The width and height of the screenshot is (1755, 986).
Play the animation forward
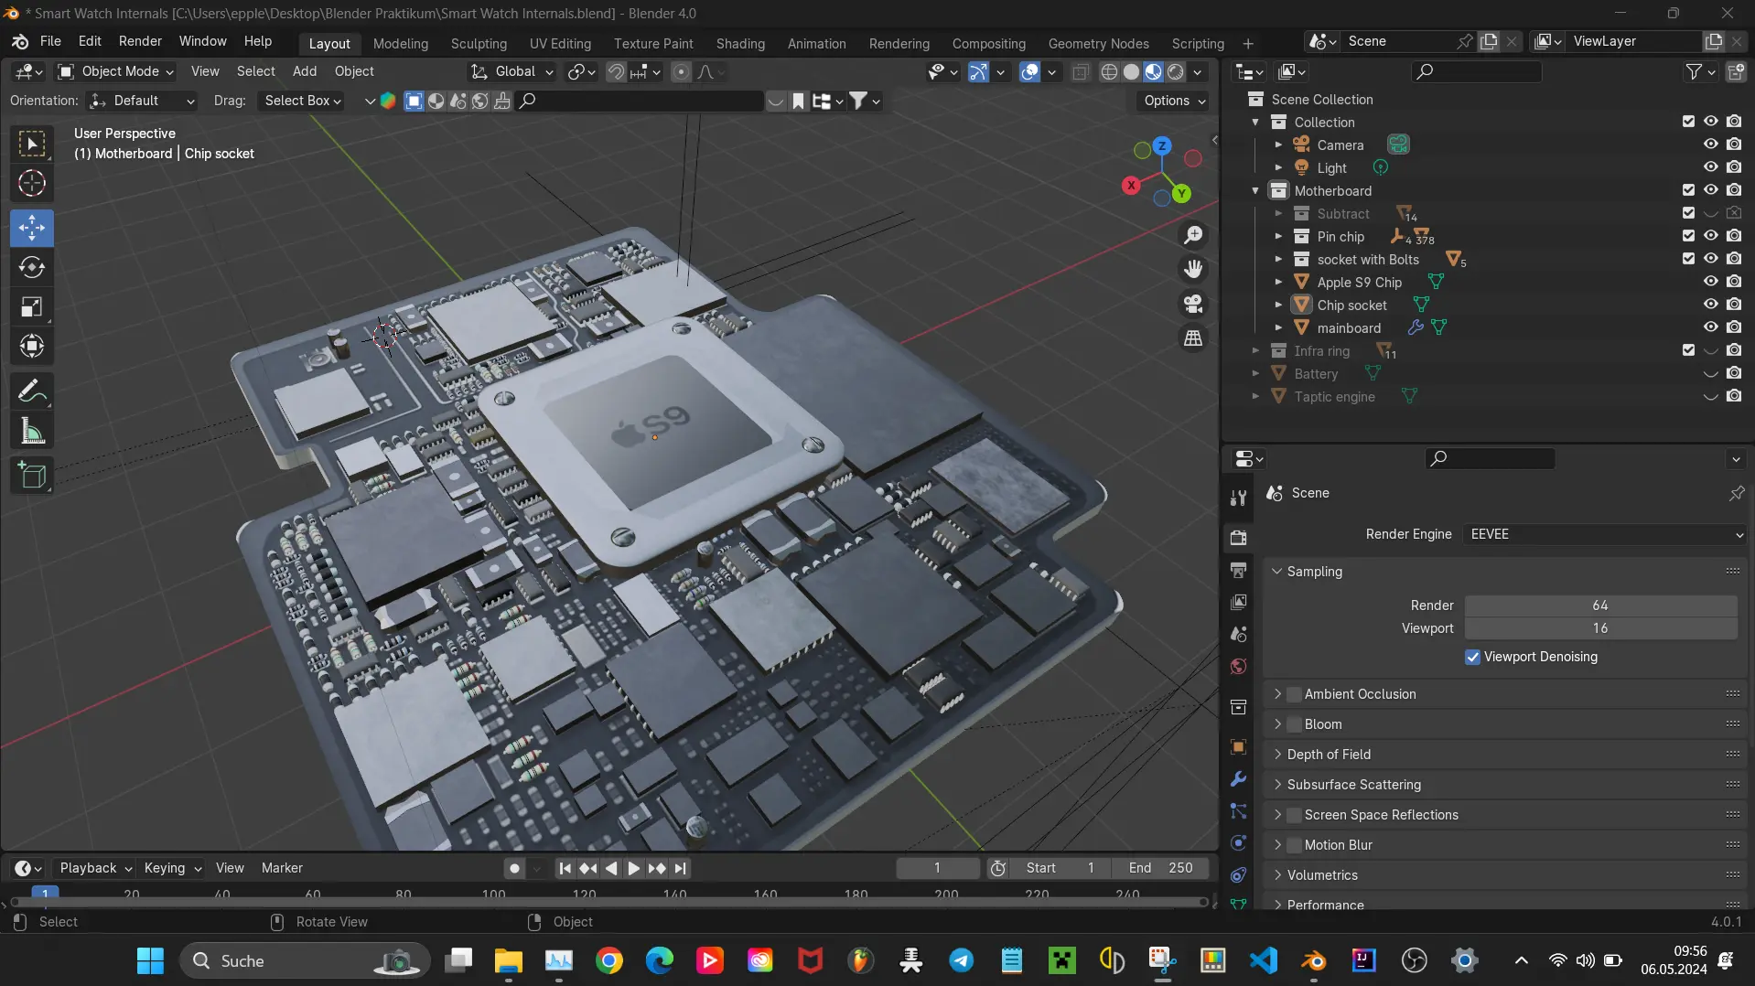point(633,868)
